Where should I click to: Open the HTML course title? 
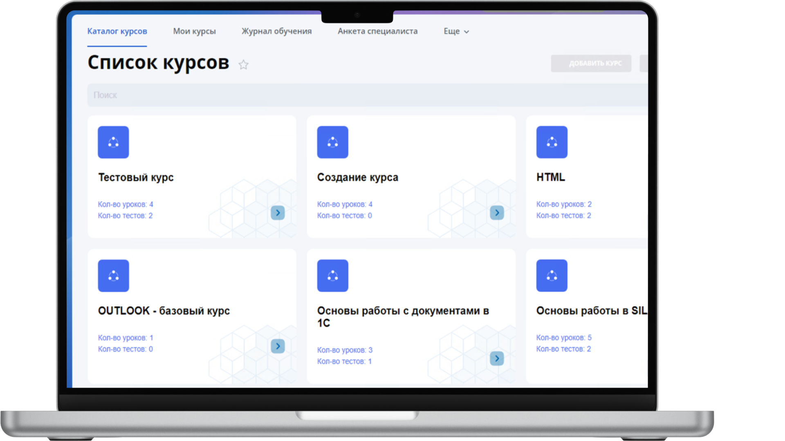tap(550, 177)
